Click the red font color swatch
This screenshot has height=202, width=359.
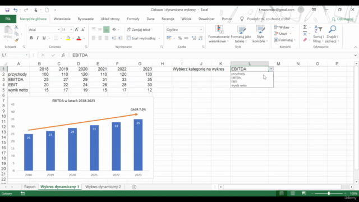pyautogui.click(x=79, y=38)
